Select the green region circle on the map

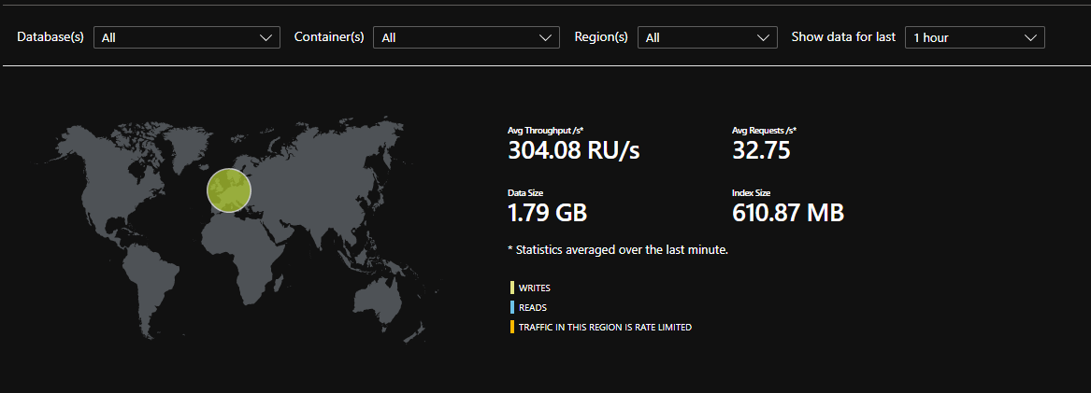[x=229, y=190]
